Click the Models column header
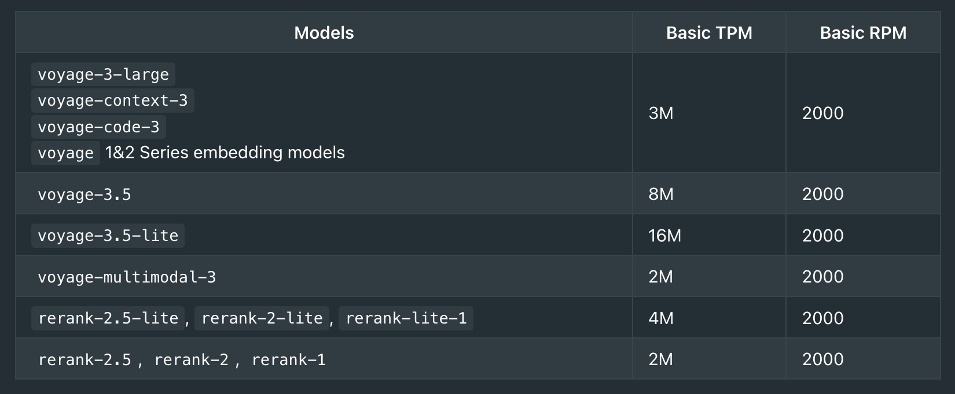955x394 pixels. click(x=324, y=32)
